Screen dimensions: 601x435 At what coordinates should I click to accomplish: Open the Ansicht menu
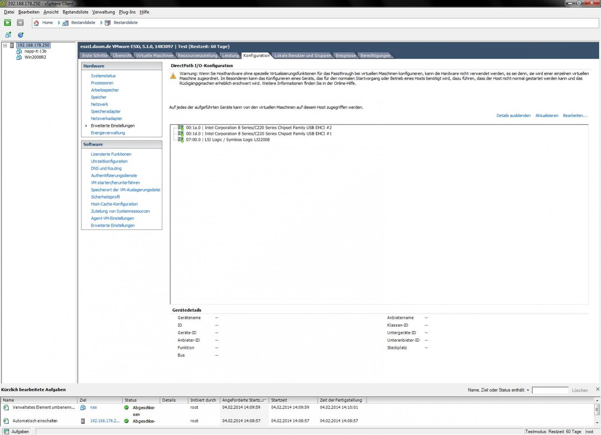pos(51,12)
